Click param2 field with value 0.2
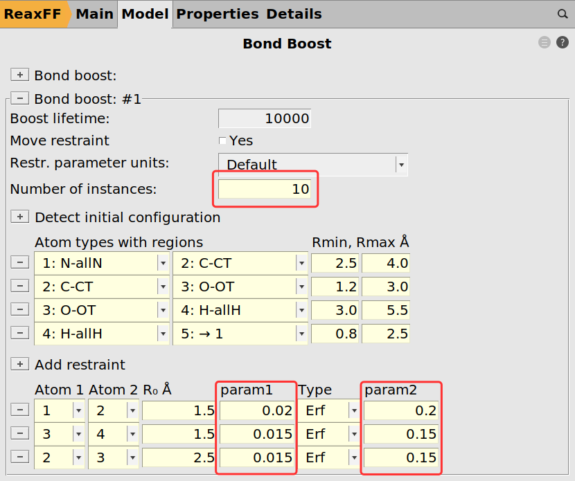 pos(401,410)
